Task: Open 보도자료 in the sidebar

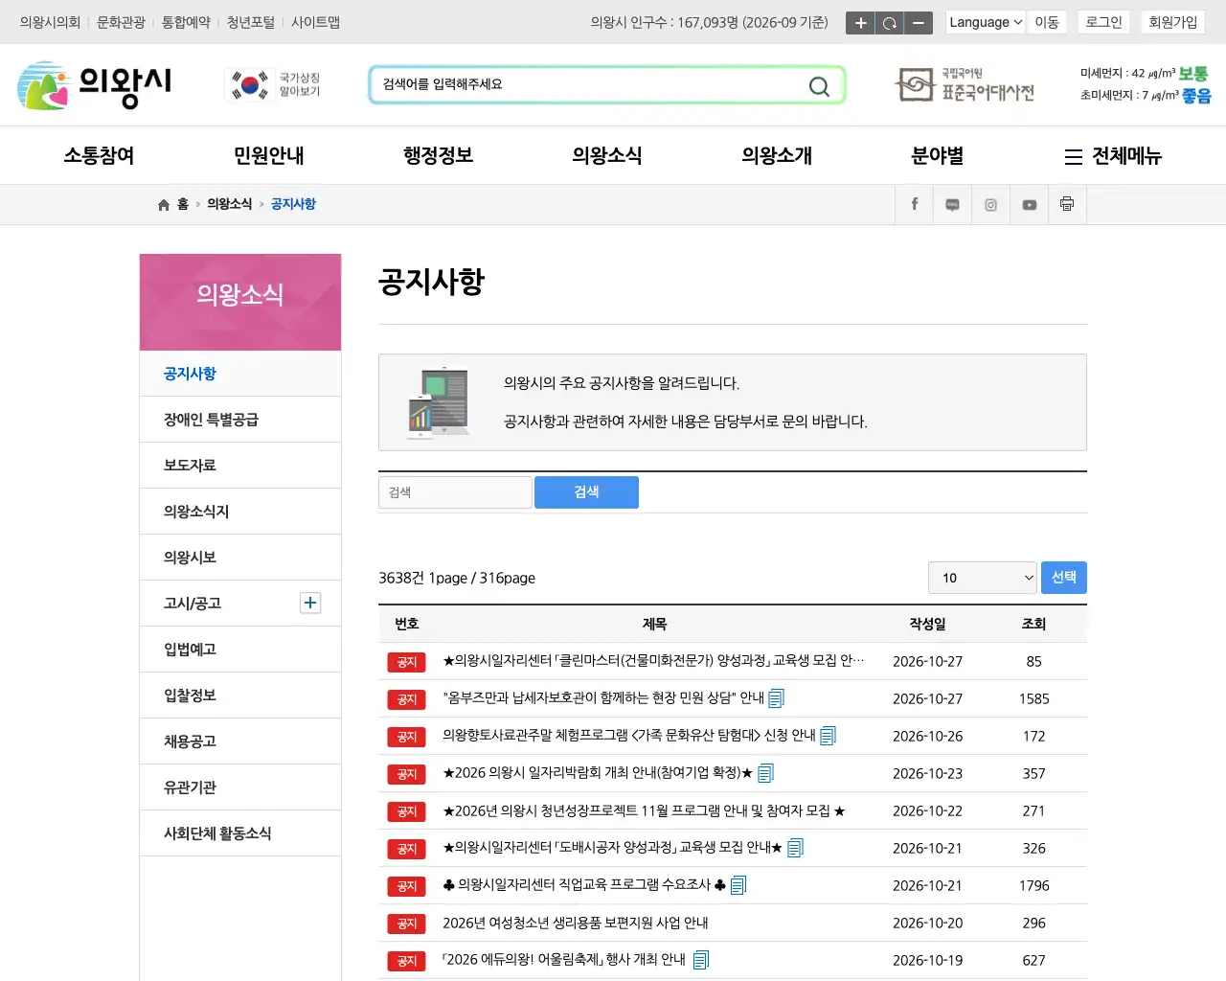Action: click(x=240, y=466)
